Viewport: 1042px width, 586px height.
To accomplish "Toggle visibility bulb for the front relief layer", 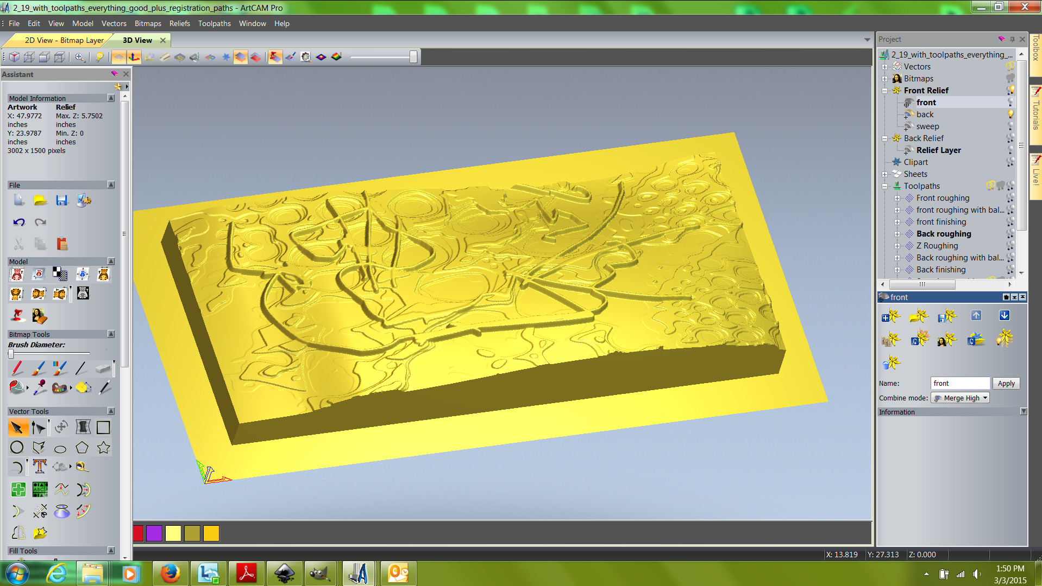I will 1010,103.
